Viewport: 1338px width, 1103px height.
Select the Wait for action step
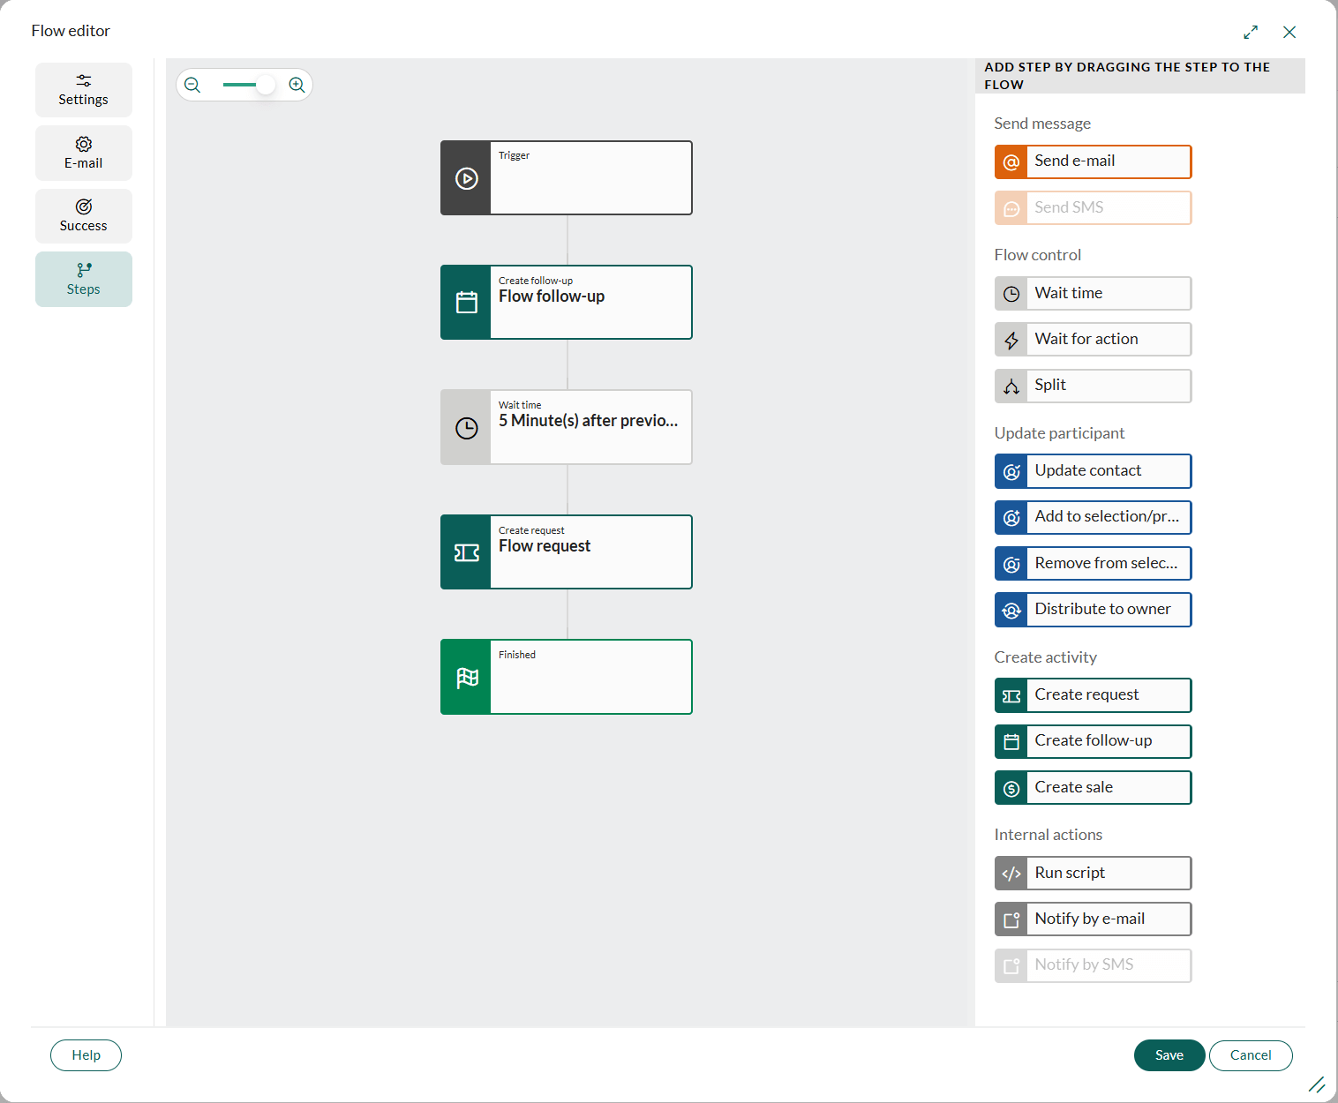pos(1093,340)
